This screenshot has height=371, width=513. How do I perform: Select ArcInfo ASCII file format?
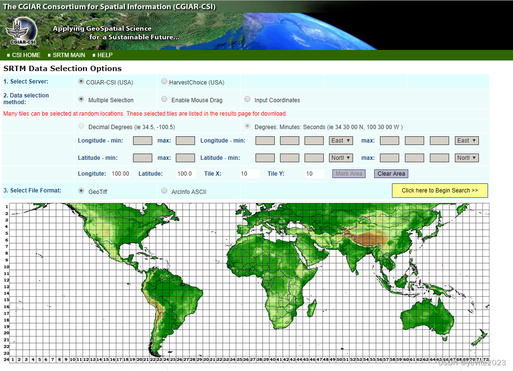click(x=164, y=191)
